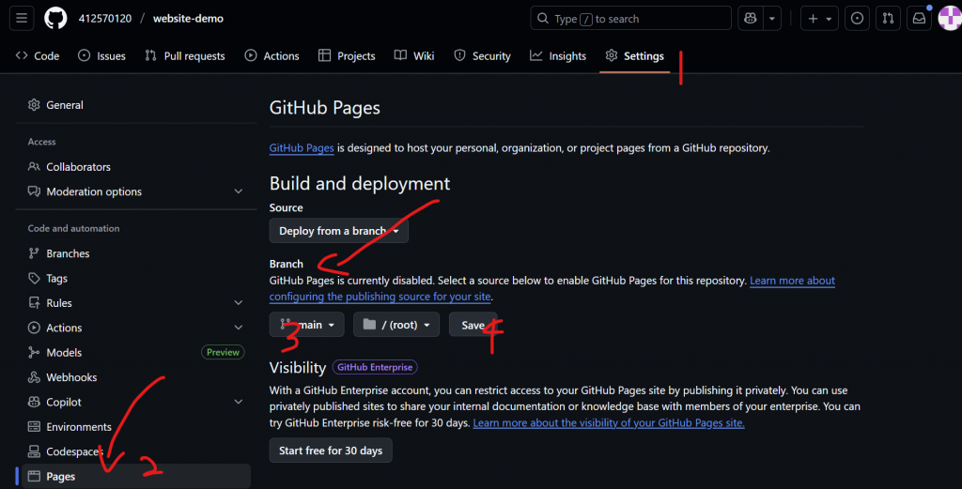The width and height of the screenshot is (962, 489).
Task: Click the Collaborators people icon
Action: (x=34, y=167)
